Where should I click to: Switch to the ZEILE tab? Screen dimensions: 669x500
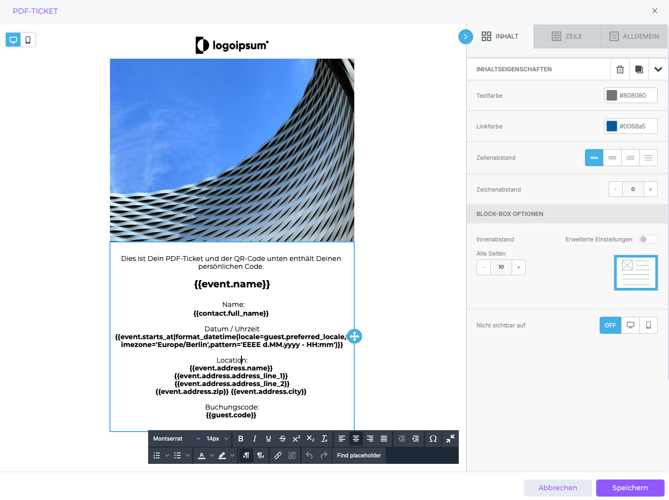point(567,36)
